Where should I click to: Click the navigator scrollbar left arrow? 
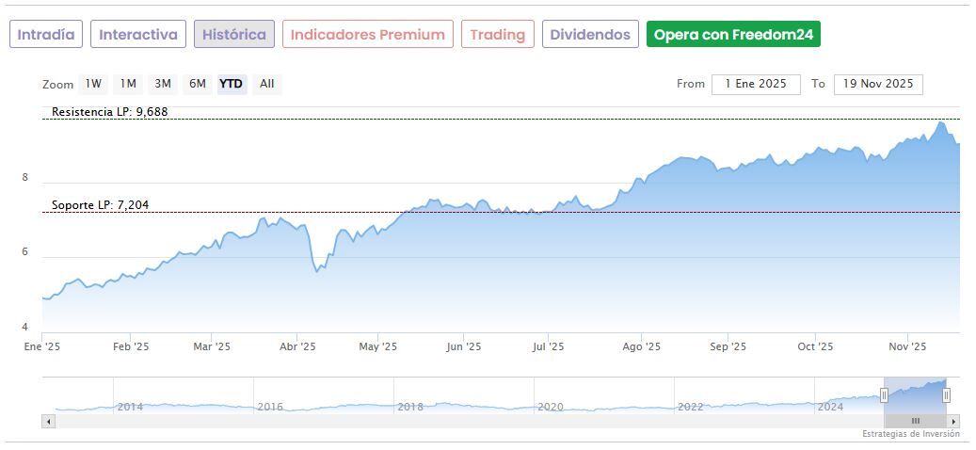[48, 421]
